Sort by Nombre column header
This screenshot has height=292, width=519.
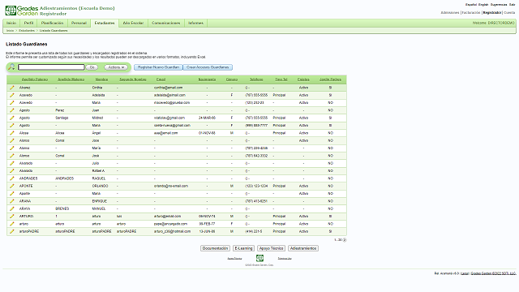pyautogui.click(x=101, y=79)
